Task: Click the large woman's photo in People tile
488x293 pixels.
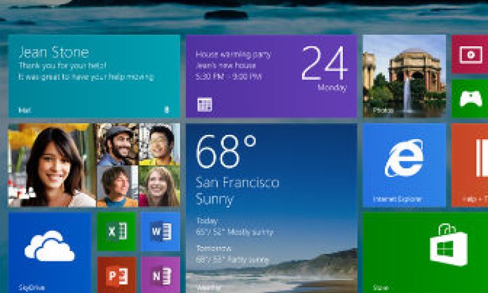Action: tap(52, 165)
